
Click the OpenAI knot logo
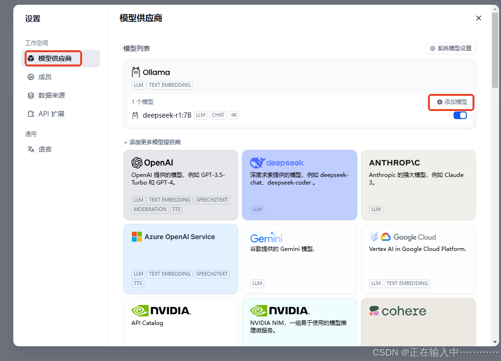(137, 163)
